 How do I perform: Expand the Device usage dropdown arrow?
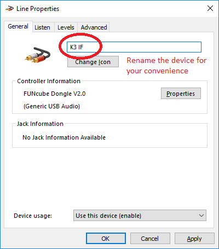201,216
